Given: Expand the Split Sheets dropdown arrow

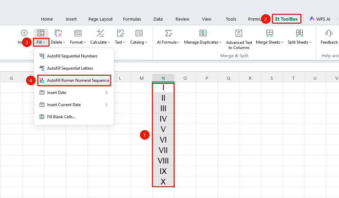Looking at the screenshot, I should pos(310,43).
